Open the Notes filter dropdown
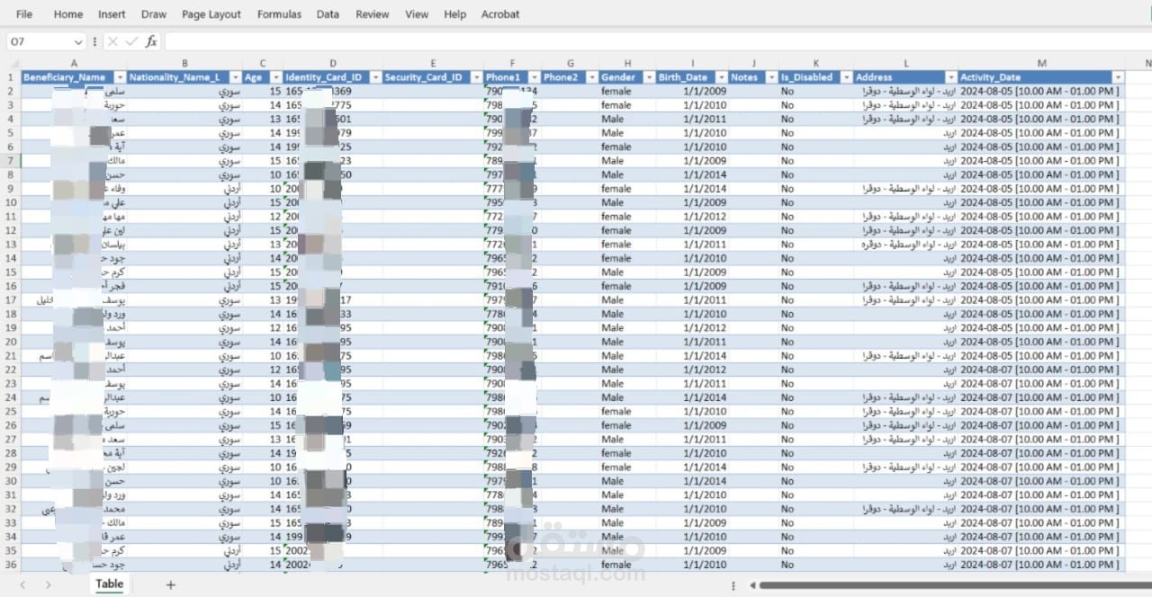The image size is (1152, 597). click(770, 77)
